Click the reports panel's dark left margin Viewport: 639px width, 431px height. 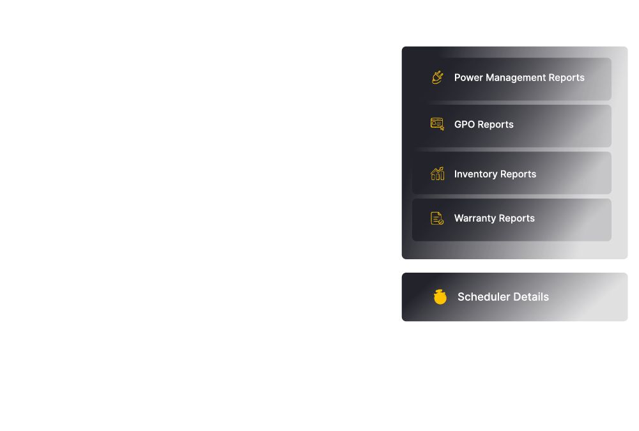click(x=406, y=153)
